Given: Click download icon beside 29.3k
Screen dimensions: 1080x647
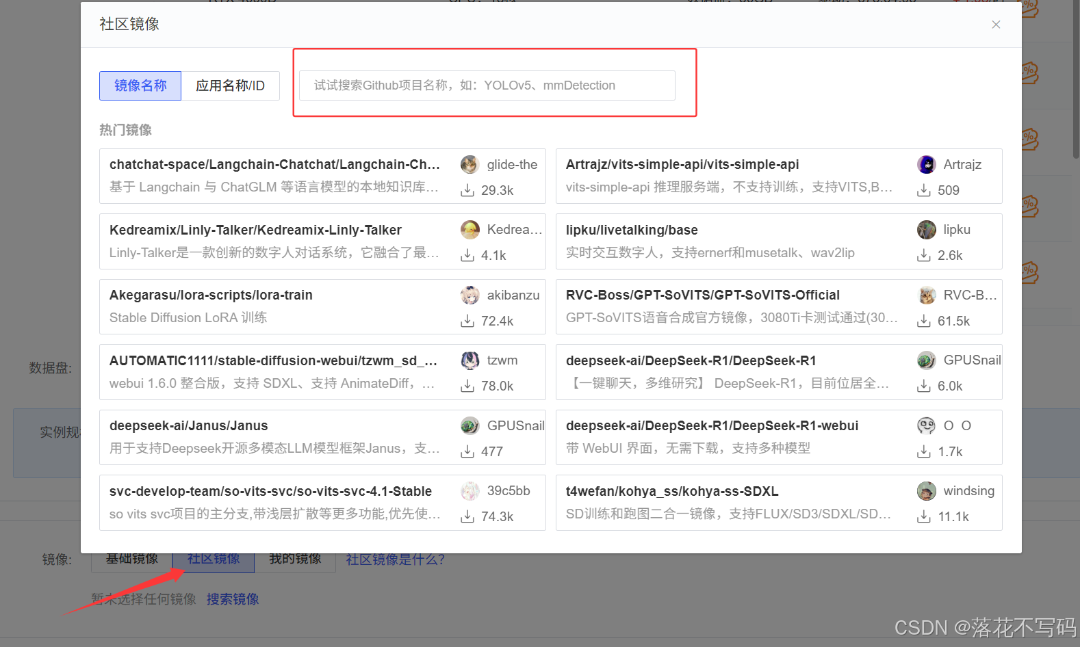Looking at the screenshot, I should [467, 190].
